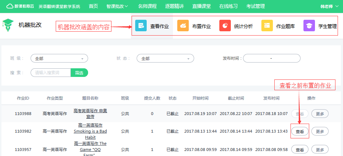Click the 提交人数 column header
Viewport: 343px width, 156px height.
pyautogui.click(x=152, y=98)
